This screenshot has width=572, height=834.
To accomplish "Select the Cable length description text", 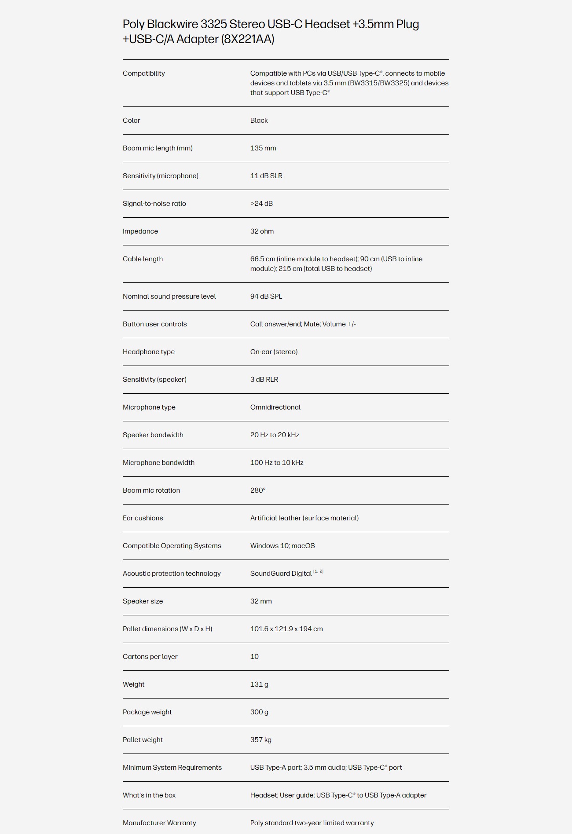I will click(336, 264).
